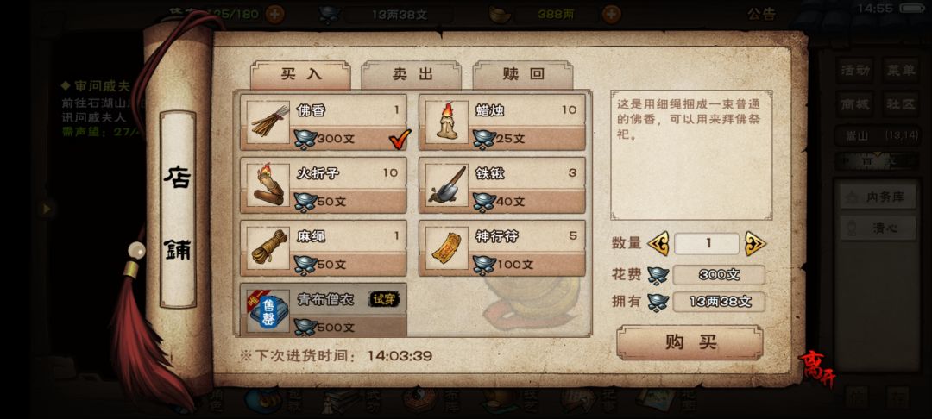The height and width of the screenshot is (419, 932).
Task: Choose the 蜡烛 candle icon
Action: pyautogui.click(x=447, y=122)
